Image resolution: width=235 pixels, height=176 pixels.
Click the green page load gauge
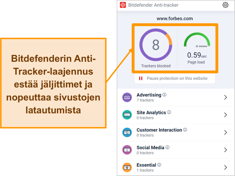[x=197, y=40]
